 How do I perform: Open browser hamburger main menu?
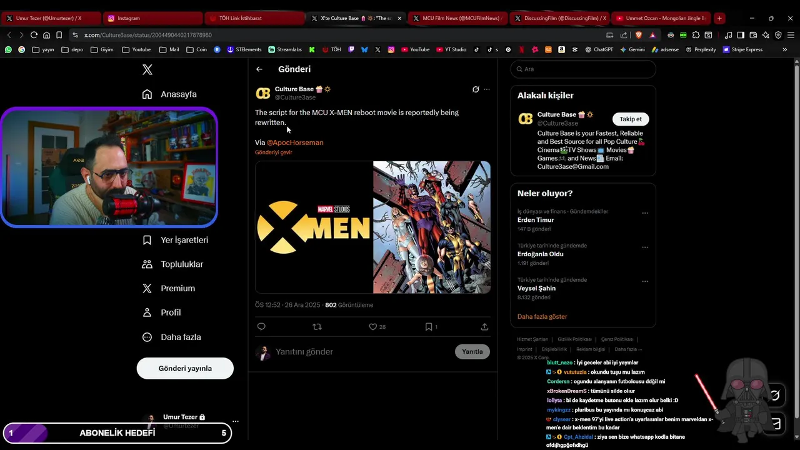click(791, 35)
